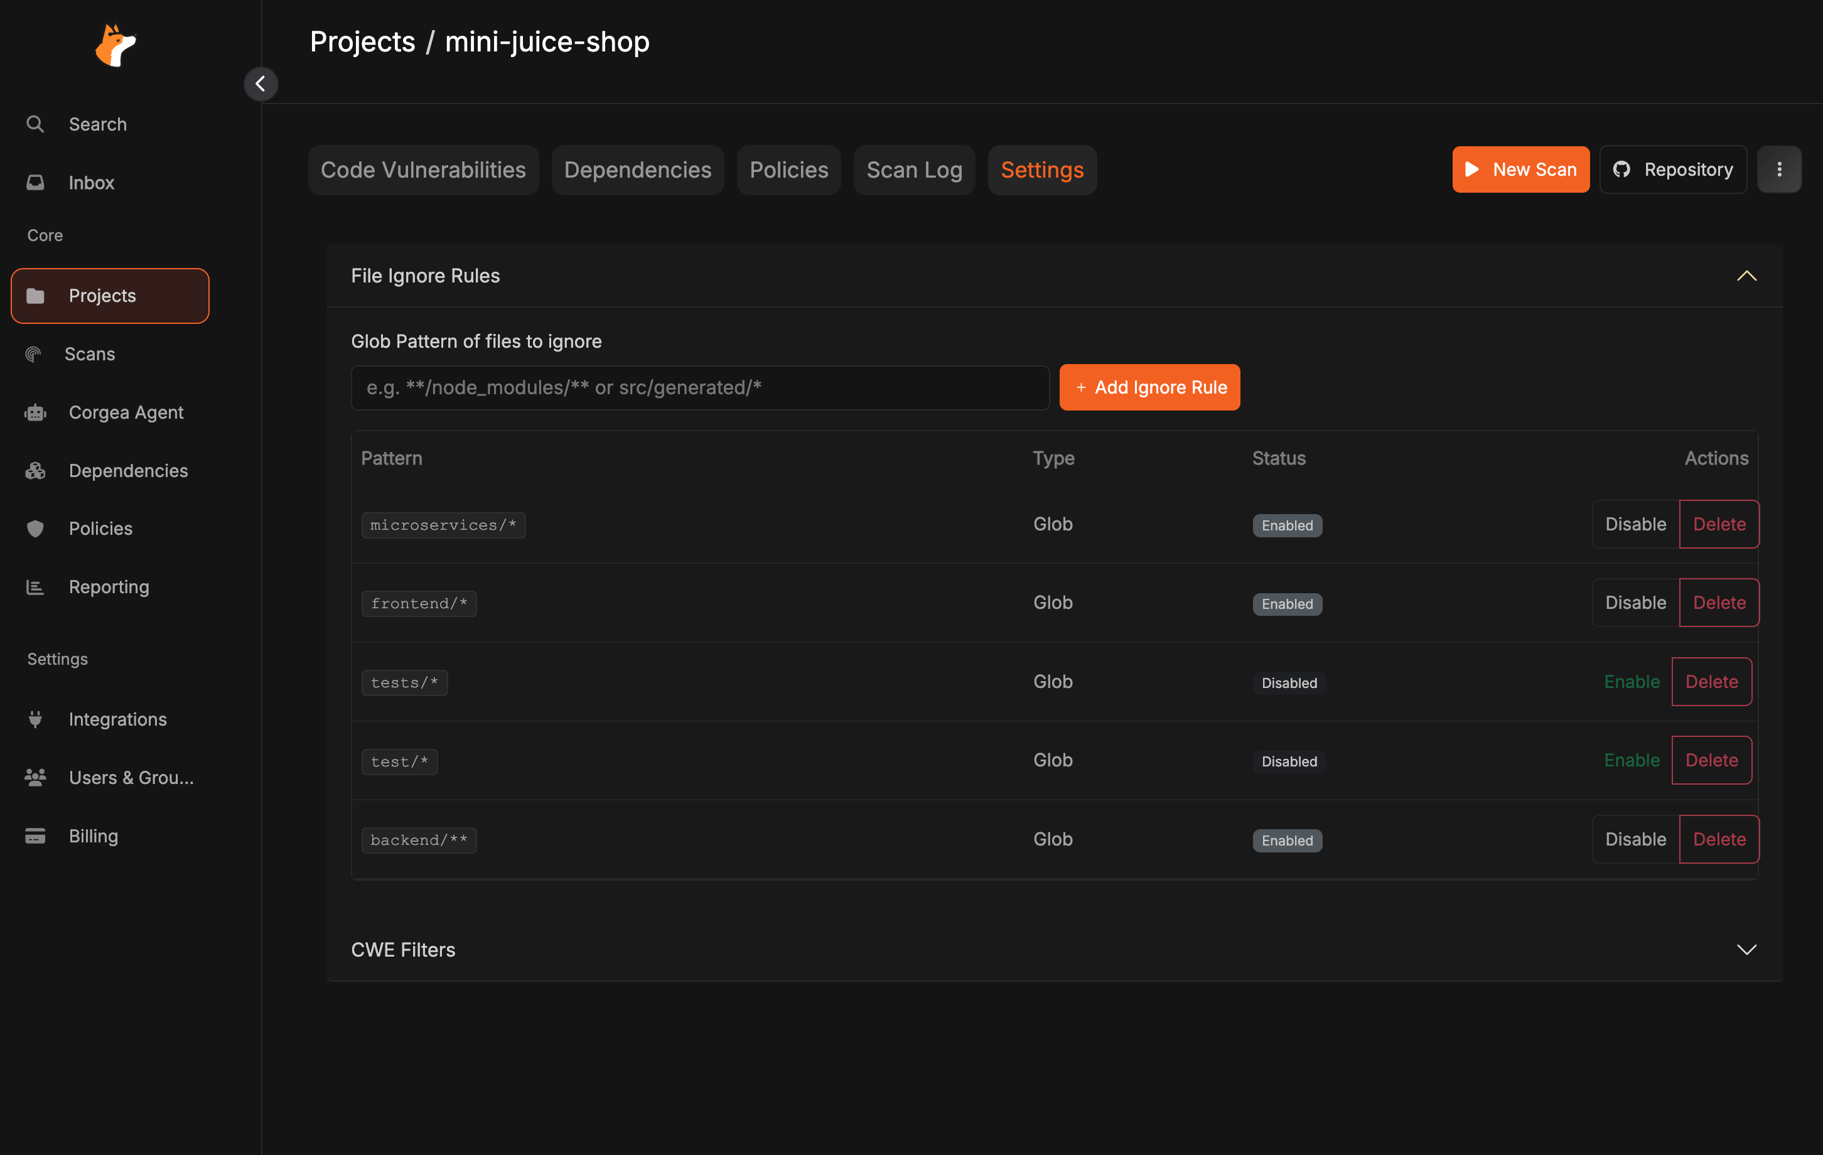Screen dimensions: 1823x1155
Task: Start a New Scan
Action: (x=1520, y=169)
